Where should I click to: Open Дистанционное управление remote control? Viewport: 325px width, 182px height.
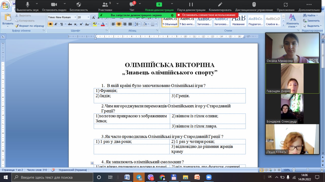click(254, 7)
